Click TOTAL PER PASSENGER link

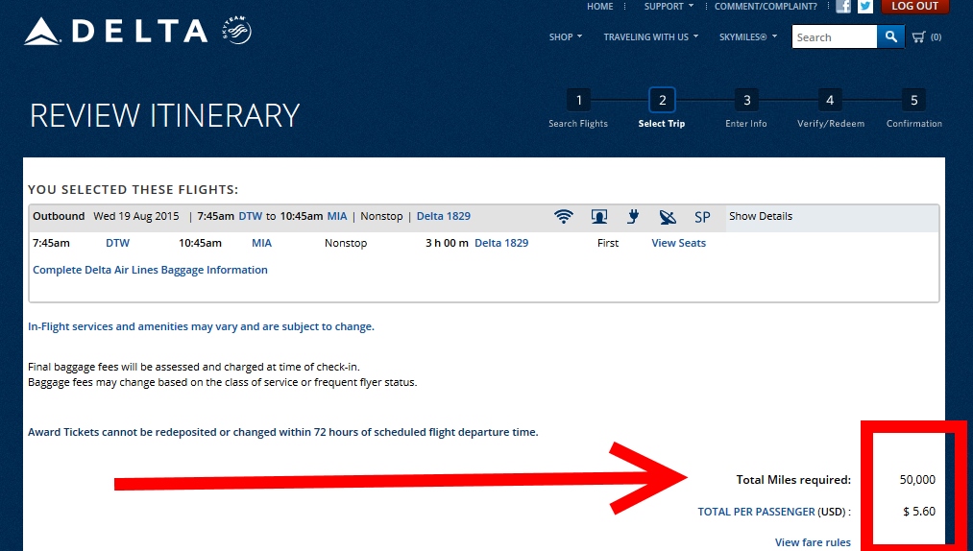[x=756, y=512]
